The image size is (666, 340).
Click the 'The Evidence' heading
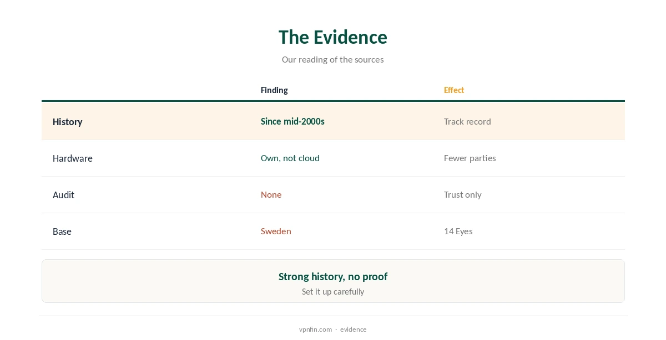pyautogui.click(x=333, y=37)
